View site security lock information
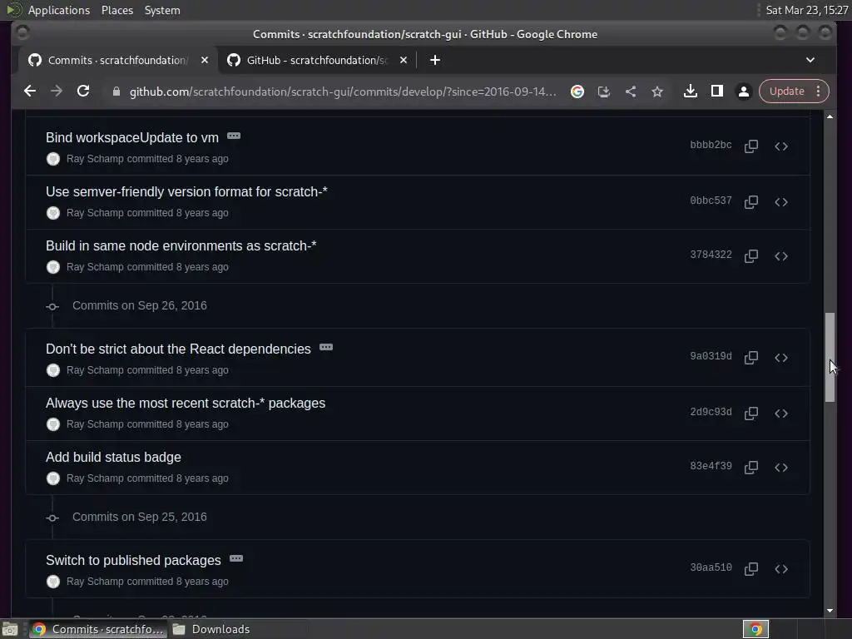The image size is (852, 639). pyautogui.click(x=116, y=92)
